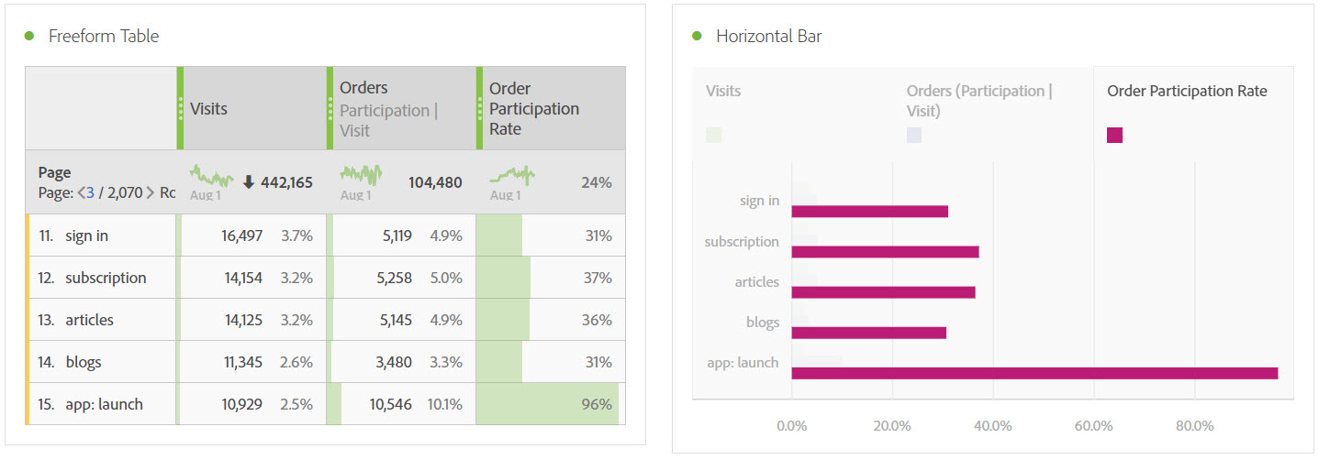Click the sort arrow beside 442,165
Viewport: 1319px width, 460px height.
pyautogui.click(x=248, y=182)
